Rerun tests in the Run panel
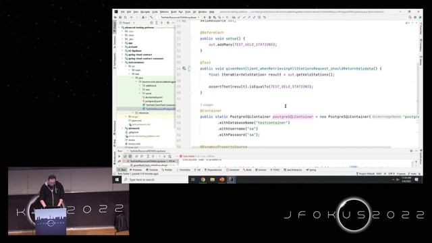The width and height of the screenshot is (432, 243). pyautogui.click(x=119, y=156)
